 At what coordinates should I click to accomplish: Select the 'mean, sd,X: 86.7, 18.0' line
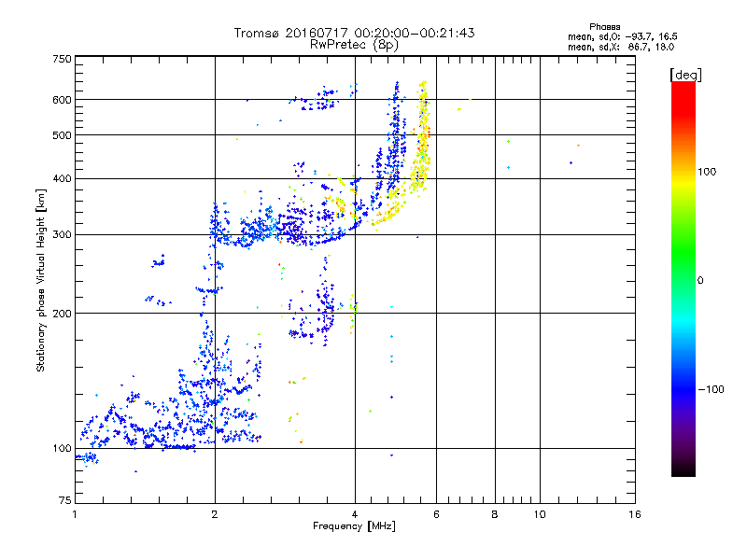[621, 47]
